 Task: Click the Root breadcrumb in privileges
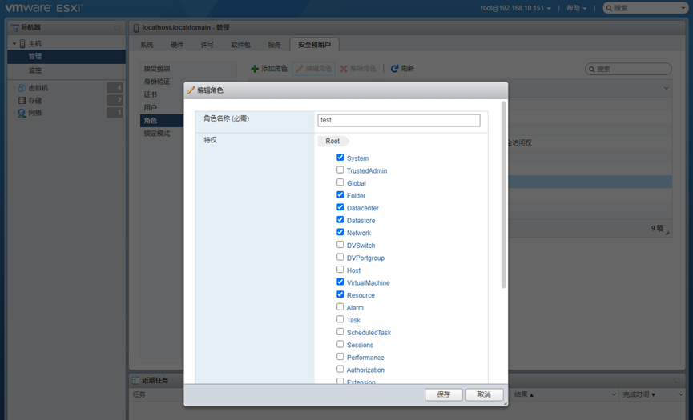pos(332,141)
